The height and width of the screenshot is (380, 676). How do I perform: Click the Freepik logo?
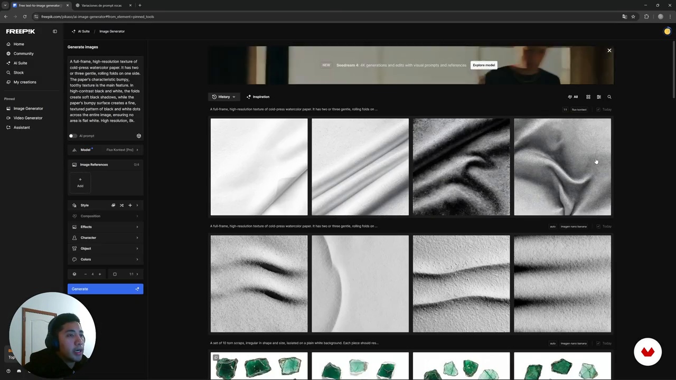point(21,31)
